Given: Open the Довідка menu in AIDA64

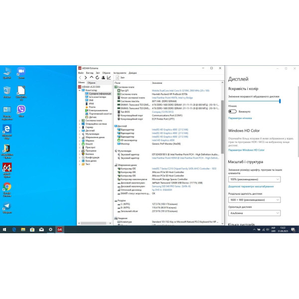Looking at the screenshot, I should 133,73.
